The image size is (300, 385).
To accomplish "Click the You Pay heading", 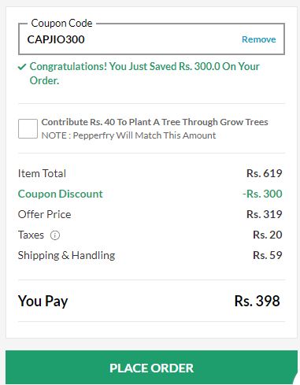I will [x=43, y=301].
